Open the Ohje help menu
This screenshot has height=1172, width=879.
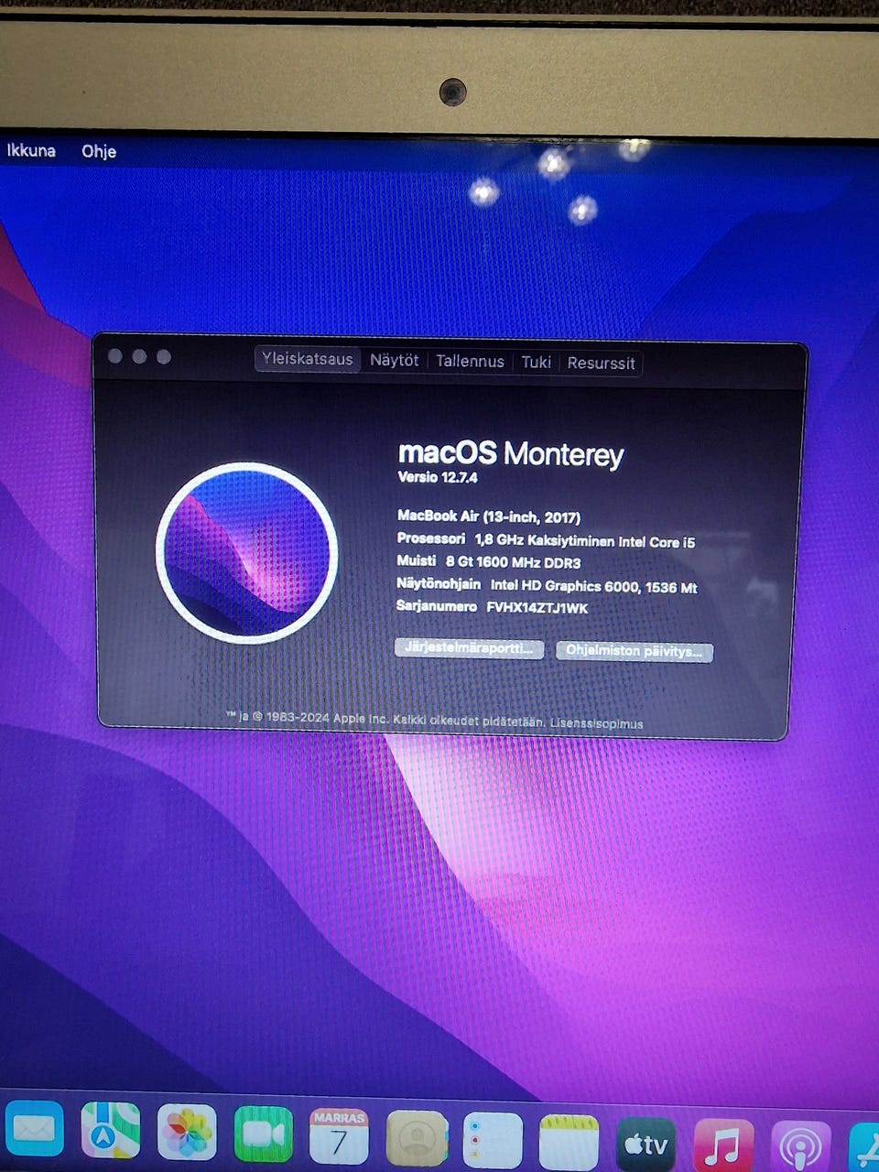99,151
